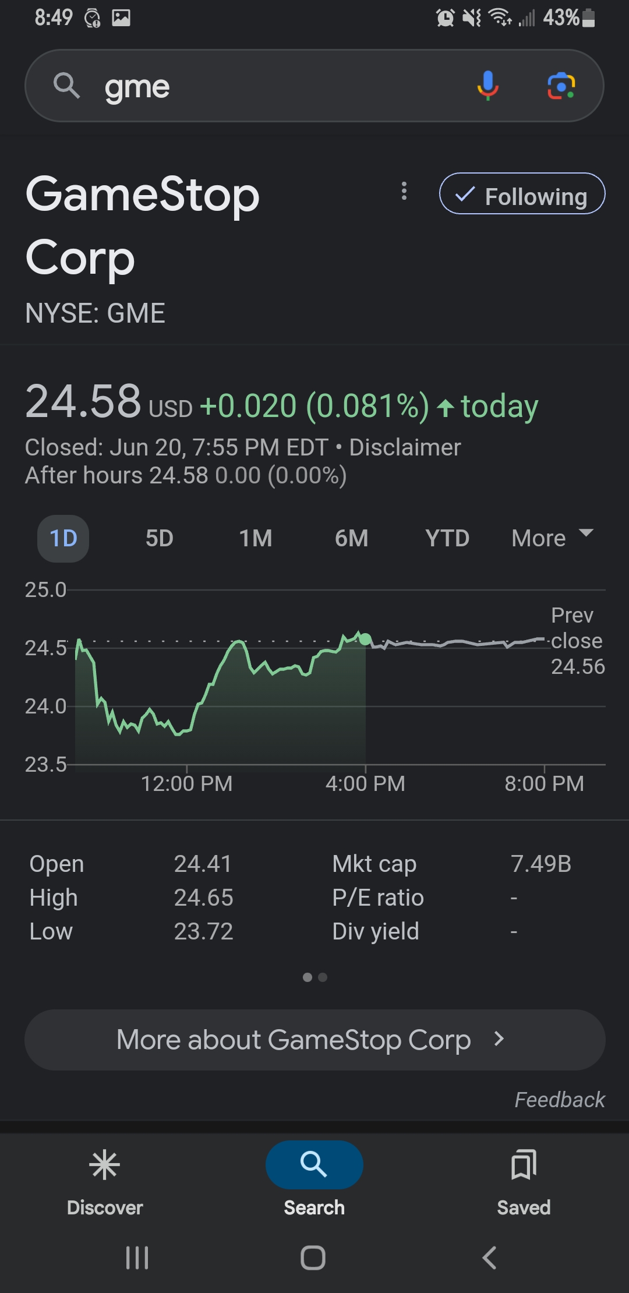Tap the voice search microphone icon
Screen dimensions: 629x1293
coord(487,86)
